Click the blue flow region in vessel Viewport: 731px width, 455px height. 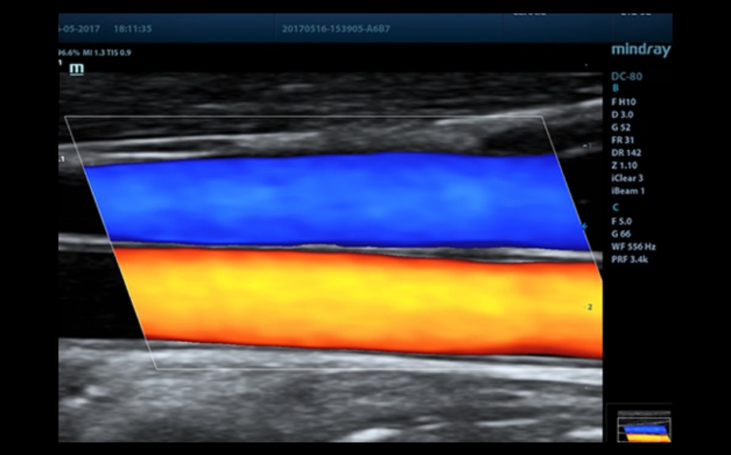pos(332,197)
